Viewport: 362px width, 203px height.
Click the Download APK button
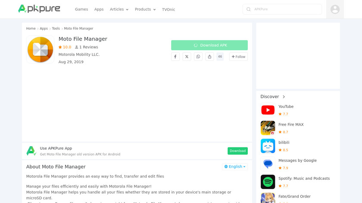(x=209, y=45)
